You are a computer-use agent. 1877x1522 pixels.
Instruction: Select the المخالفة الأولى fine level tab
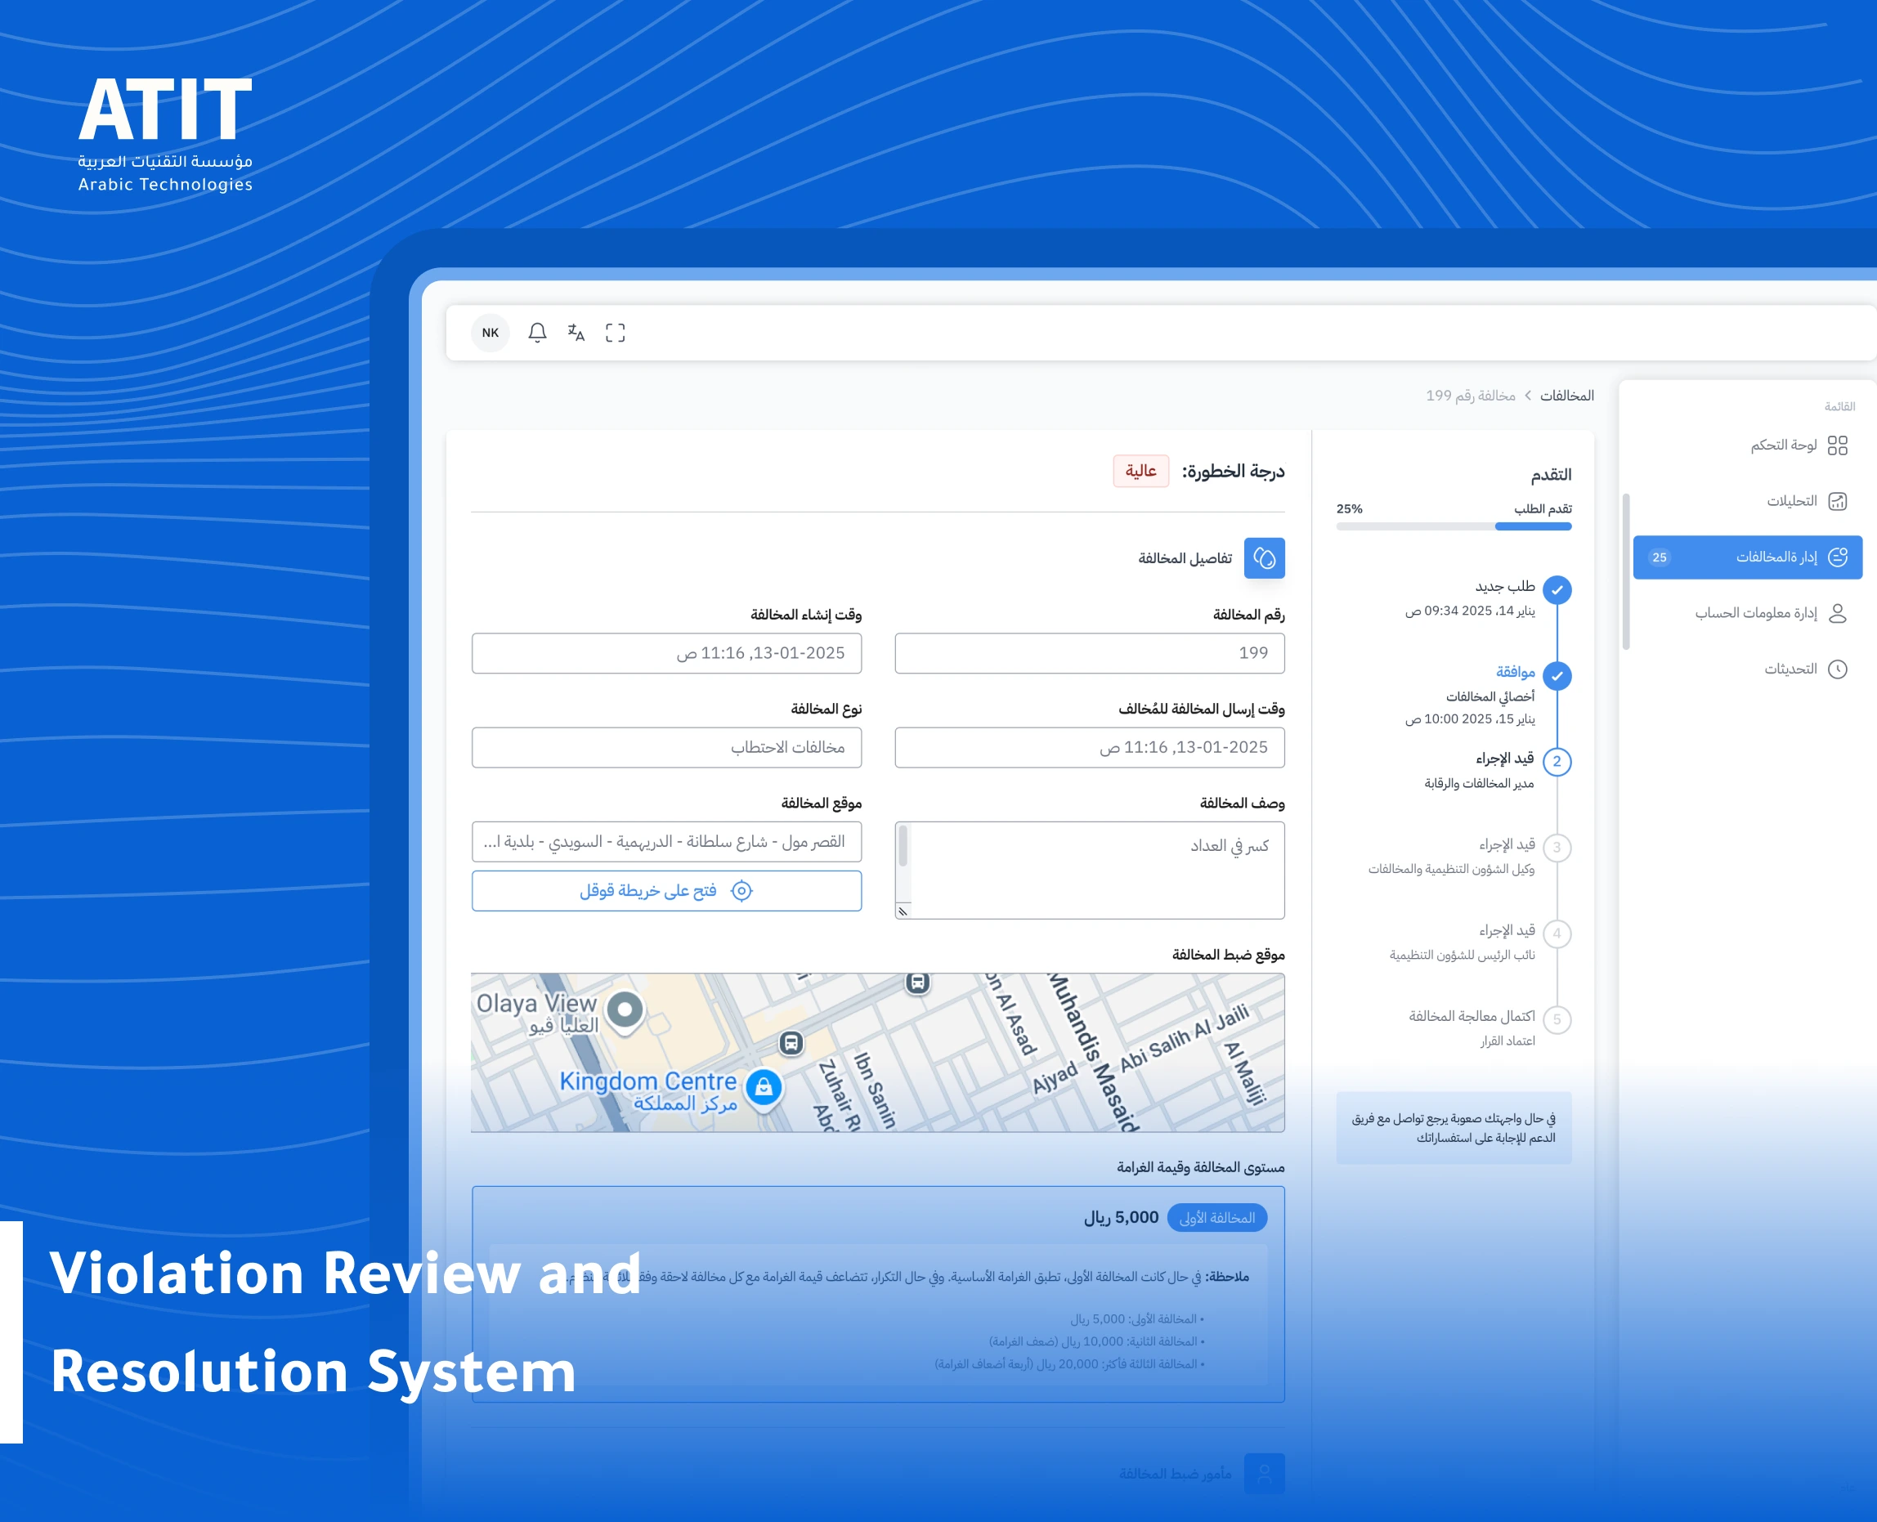[x=1218, y=1218]
